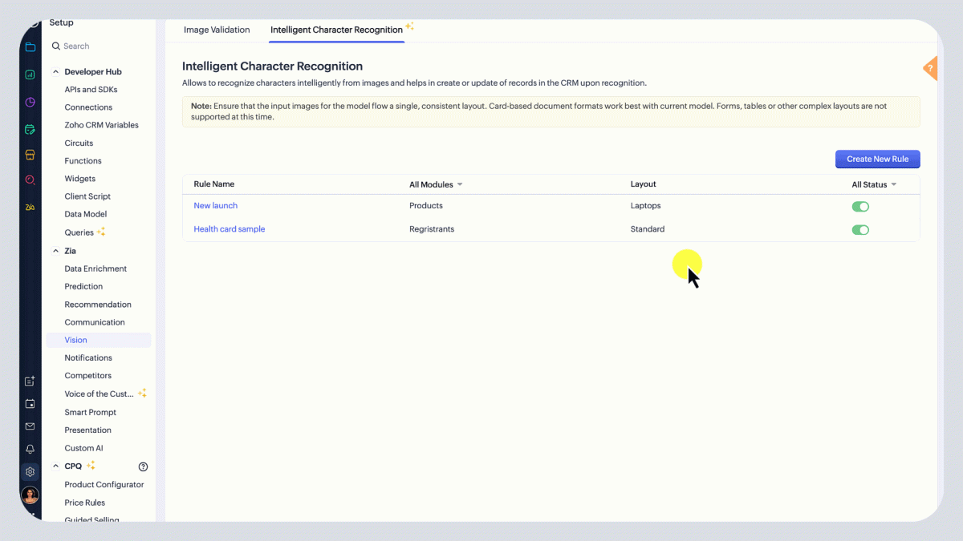Image resolution: width=963 pixels, height=541 pixels.
Task: Collapse the Zia section
Action: [x=56, y=251]
